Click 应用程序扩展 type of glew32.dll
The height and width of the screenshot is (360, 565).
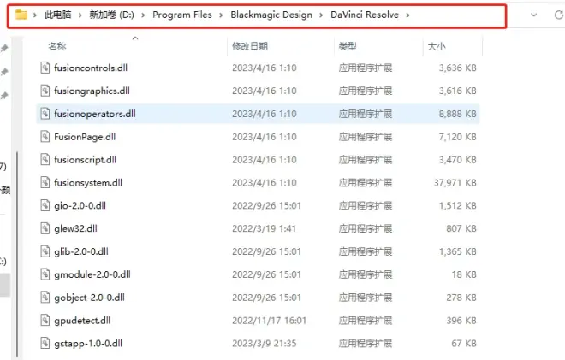click(366, 228)
